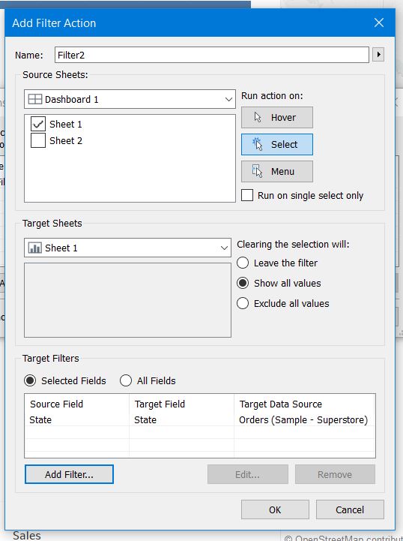
Task: Click into the Filter2 name field
Action: click(212, 55)
